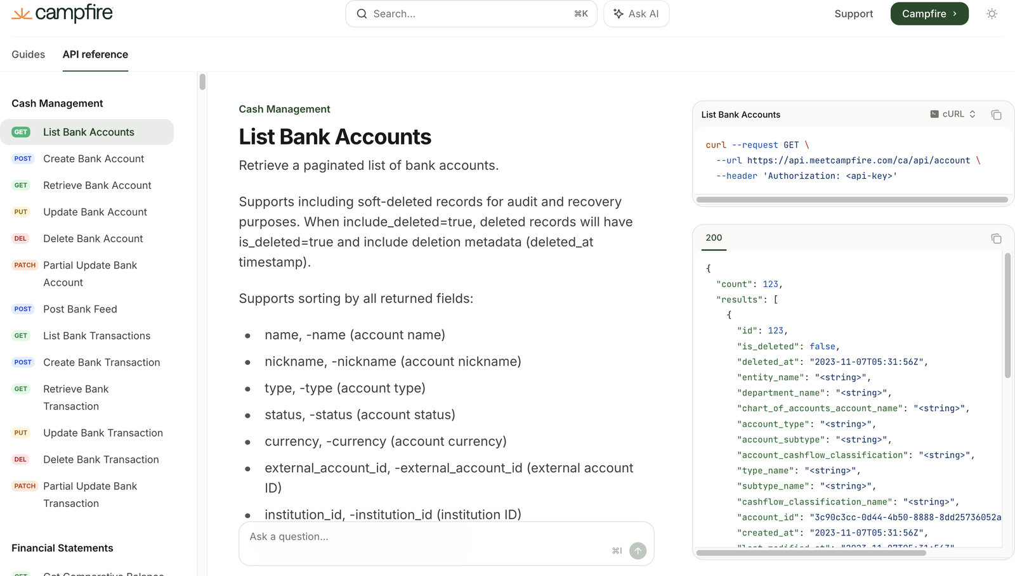This screenshot has width=1015, height=576.
Task: Click the response panel vertical scrollbar
Action: click(x=1007, y=316)
